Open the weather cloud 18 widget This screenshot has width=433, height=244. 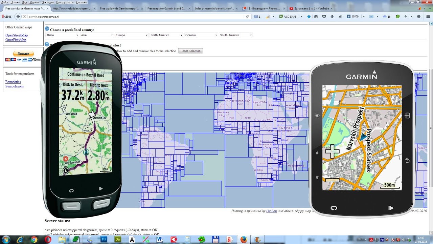pyautogui.click(x=387, y=16)
